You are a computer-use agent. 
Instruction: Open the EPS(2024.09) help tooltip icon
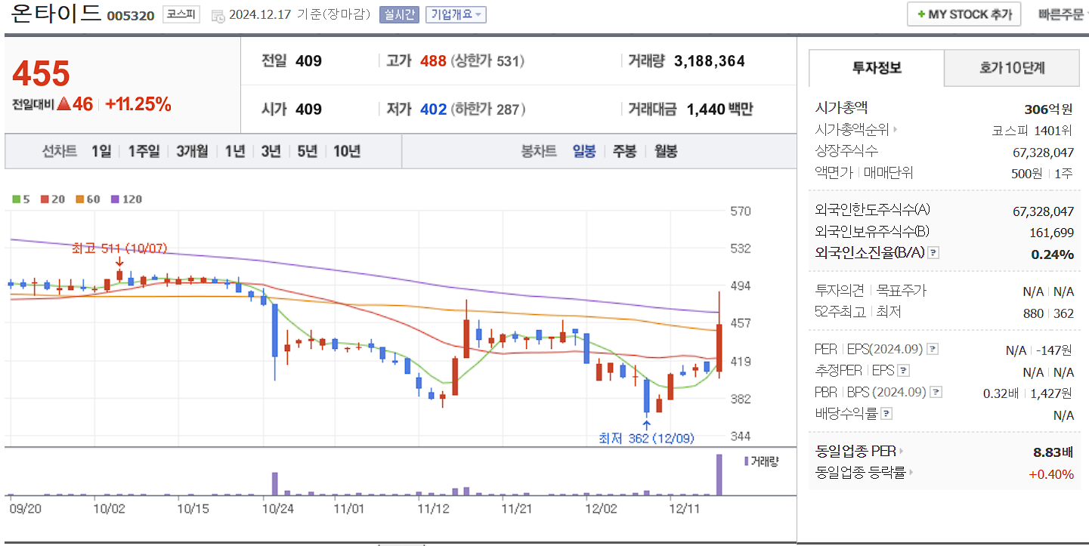click(x=933, y=350)
